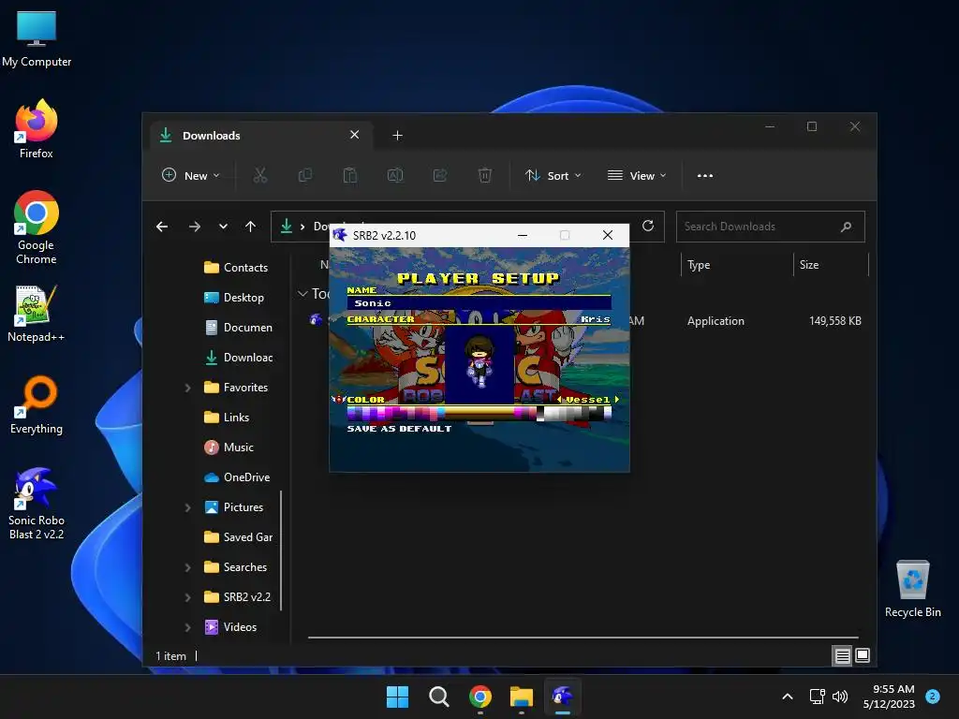The image size is (959, 719).
Task: Open the See more ellipsis menu
Action: pyautogui.click(x=705, y=175)
